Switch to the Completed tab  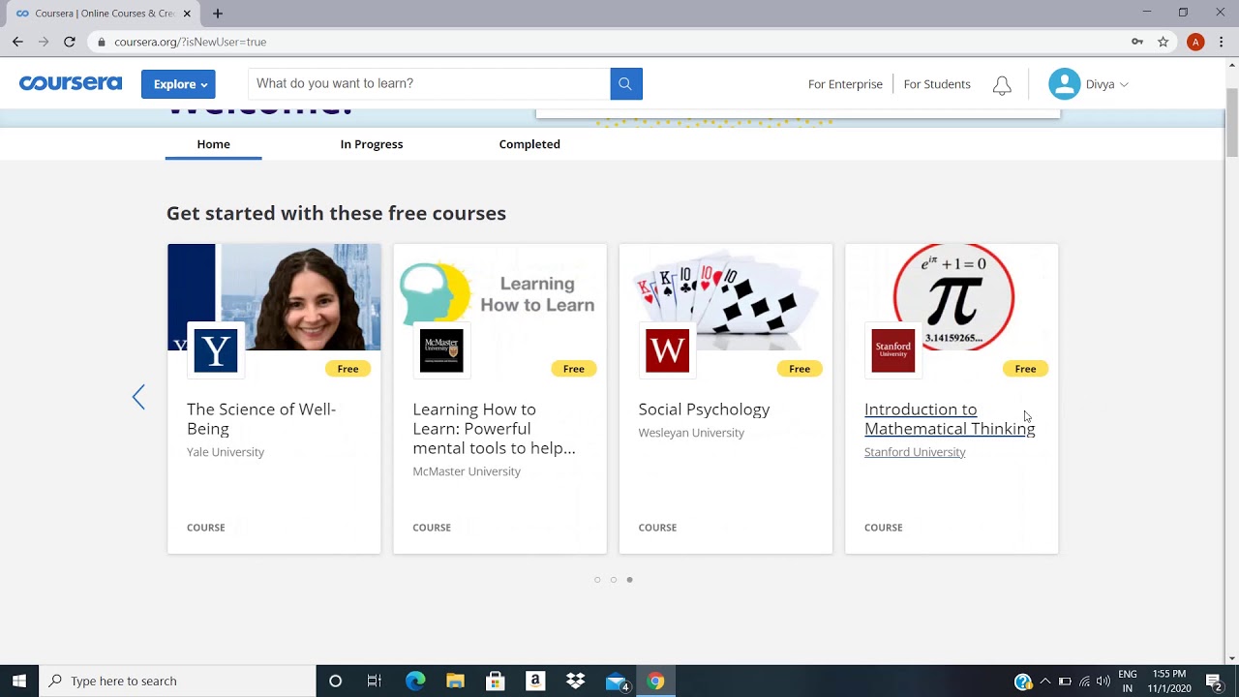tap(529, 144)
